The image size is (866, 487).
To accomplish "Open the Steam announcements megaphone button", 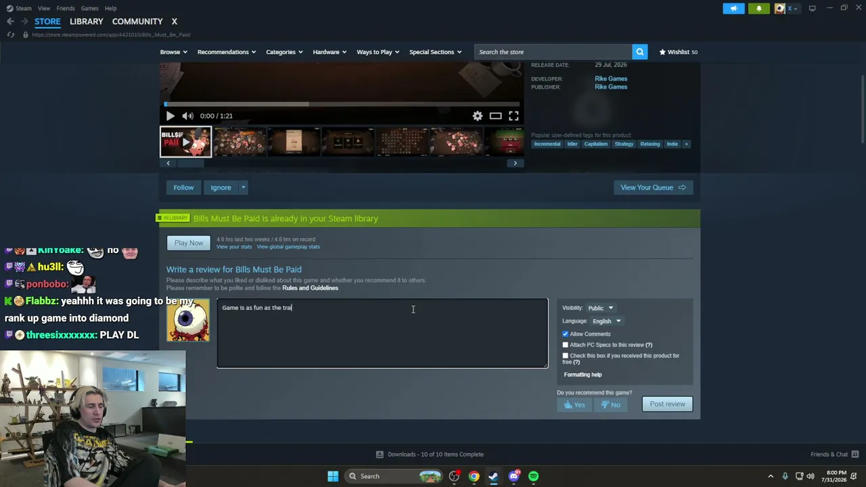I will click(x=734, y=8).
